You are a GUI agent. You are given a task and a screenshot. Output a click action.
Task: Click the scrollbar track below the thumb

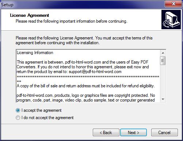click(163, 81)
